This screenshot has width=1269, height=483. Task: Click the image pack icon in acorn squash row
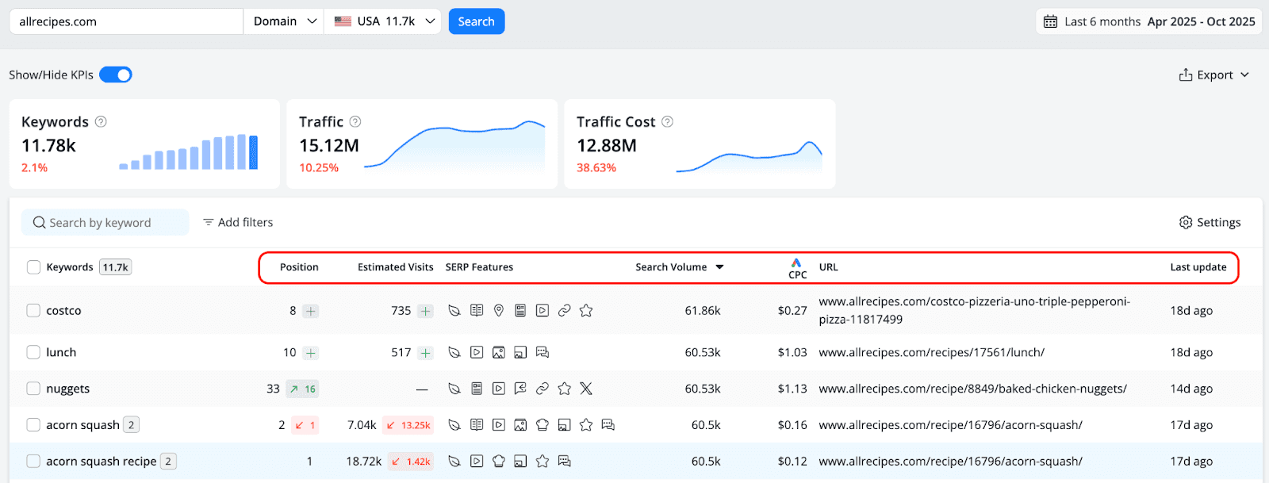tap(520, 425)
